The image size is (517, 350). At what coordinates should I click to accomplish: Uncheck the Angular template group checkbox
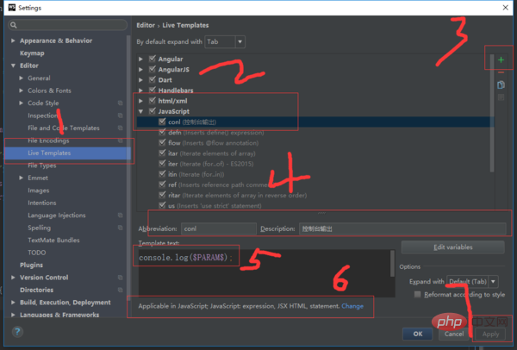pos(152,59)
